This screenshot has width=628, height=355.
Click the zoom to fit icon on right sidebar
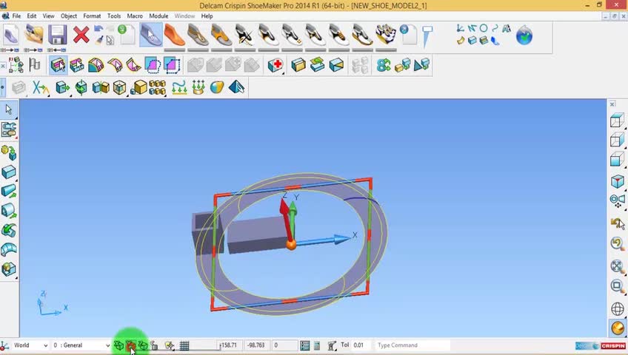point(617,266)
